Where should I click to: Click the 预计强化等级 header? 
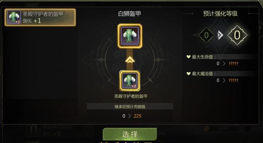pos(220,13)
